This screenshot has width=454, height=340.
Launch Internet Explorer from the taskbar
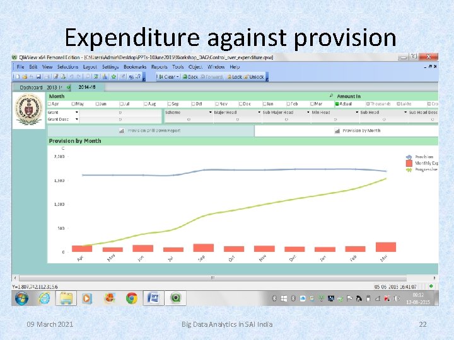(44, 298)
